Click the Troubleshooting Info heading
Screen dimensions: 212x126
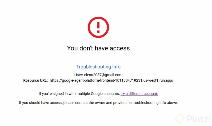pyautogui.click(x=98, y=67)
